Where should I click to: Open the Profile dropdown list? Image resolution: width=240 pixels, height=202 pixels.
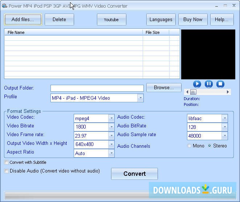(x=140, y=98)
